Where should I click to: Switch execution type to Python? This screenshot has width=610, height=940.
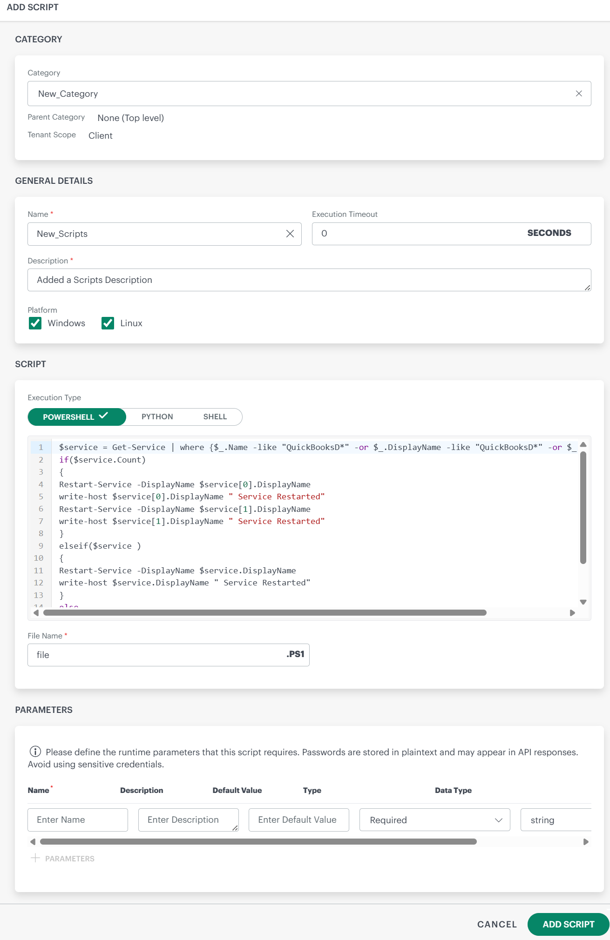(x=157, y=417)
